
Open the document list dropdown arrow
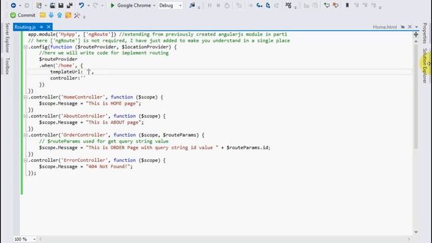point(416,27)
